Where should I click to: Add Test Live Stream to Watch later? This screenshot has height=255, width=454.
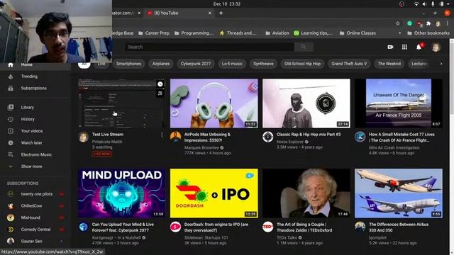point(160,84)
